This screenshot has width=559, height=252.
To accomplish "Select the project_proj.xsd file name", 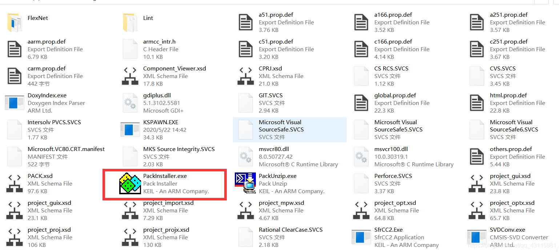I will pos(49,230).
